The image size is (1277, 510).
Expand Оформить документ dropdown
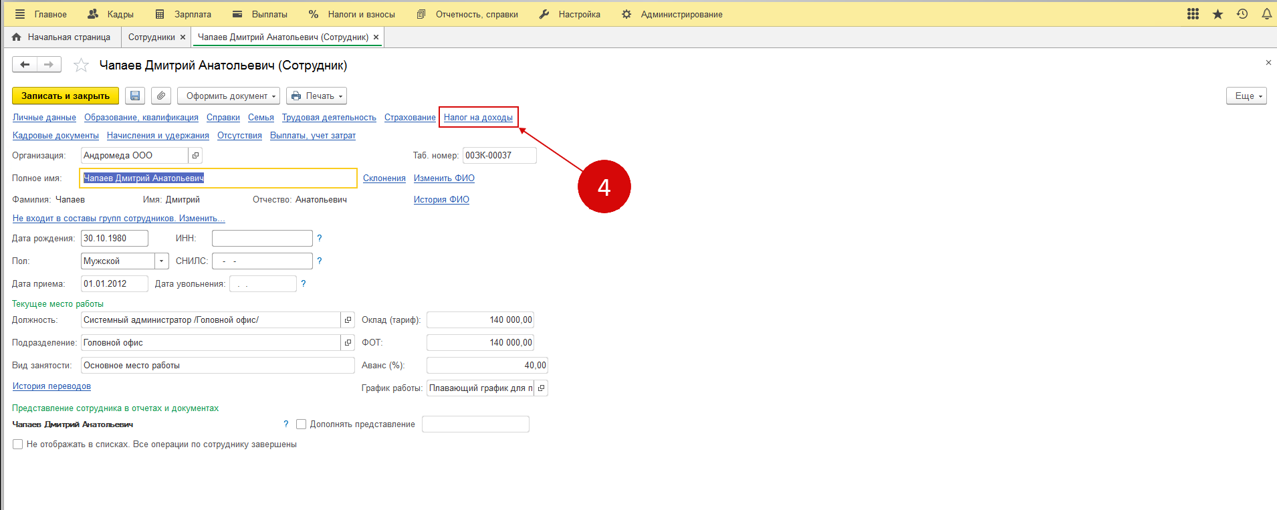point(229,96)
